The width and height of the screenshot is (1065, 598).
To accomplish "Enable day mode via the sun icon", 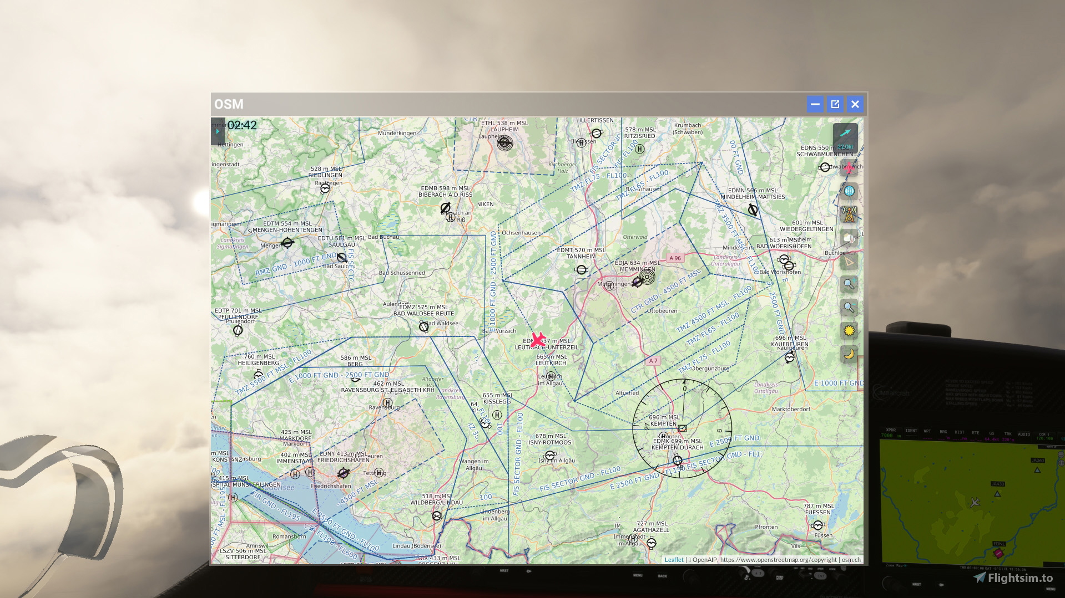I will click(x=849, y=331).
